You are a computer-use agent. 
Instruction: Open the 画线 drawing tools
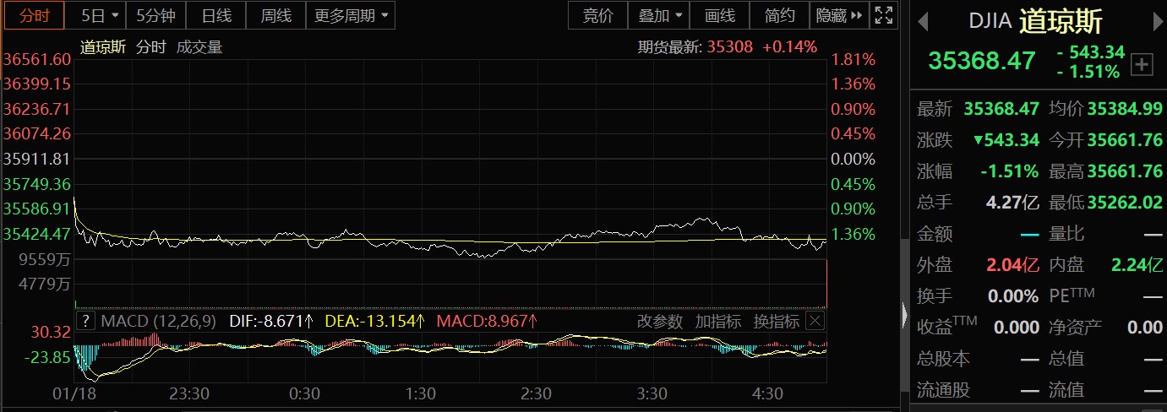[x=719, y=15]
